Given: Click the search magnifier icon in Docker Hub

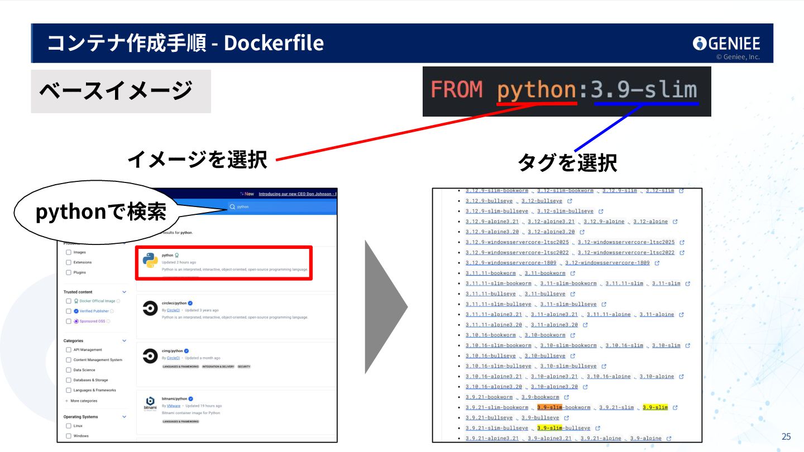Looking at the screenshot, I should 232,206.
